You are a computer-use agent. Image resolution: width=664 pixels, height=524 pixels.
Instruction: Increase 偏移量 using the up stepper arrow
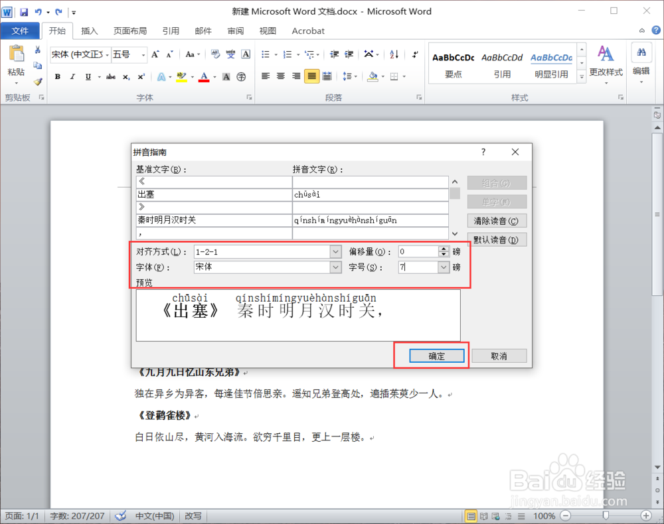443,248
